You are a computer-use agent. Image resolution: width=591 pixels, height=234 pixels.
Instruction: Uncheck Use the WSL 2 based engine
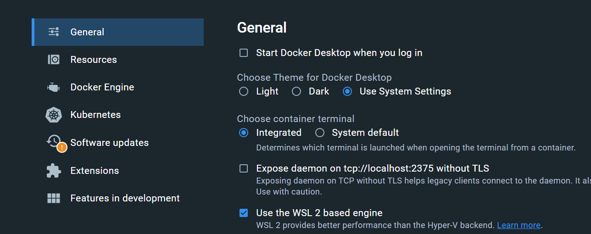(x=244, y=213)
